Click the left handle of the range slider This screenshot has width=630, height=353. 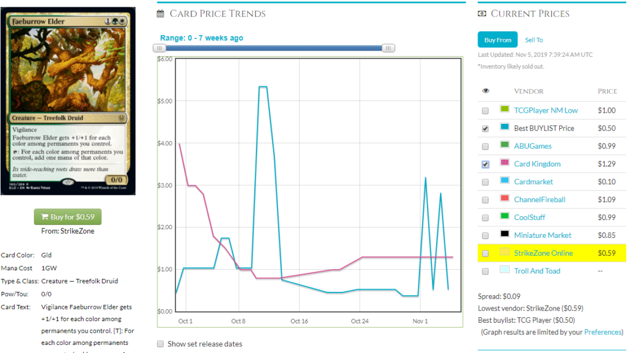coord(159,48)
